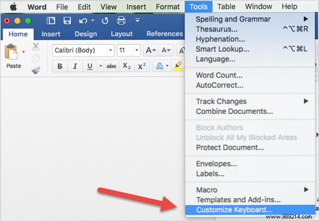
Task: Choose Word Count... from Tools menu
Action: coord(250,75)
